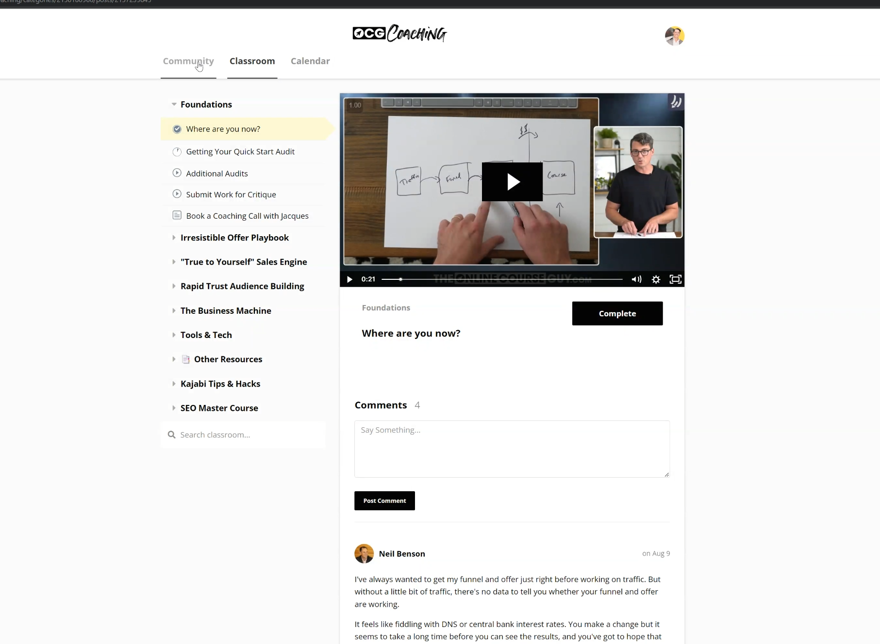Collapse the Foundations section
The width and height of the screenshot is (880, 644).
point(174,104)
